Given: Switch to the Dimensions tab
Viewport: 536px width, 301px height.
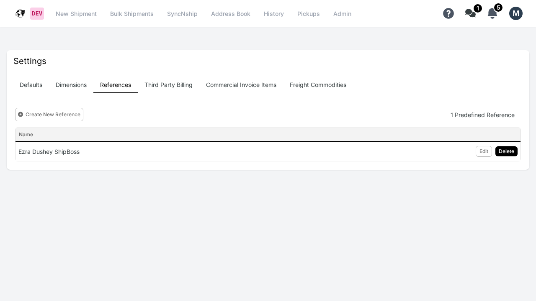Looking at the screenshot, I should click(x=71, y=85).
